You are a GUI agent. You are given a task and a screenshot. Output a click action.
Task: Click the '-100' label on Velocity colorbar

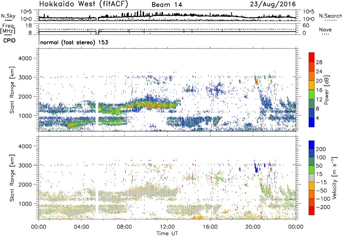click(x=323, y=199)
